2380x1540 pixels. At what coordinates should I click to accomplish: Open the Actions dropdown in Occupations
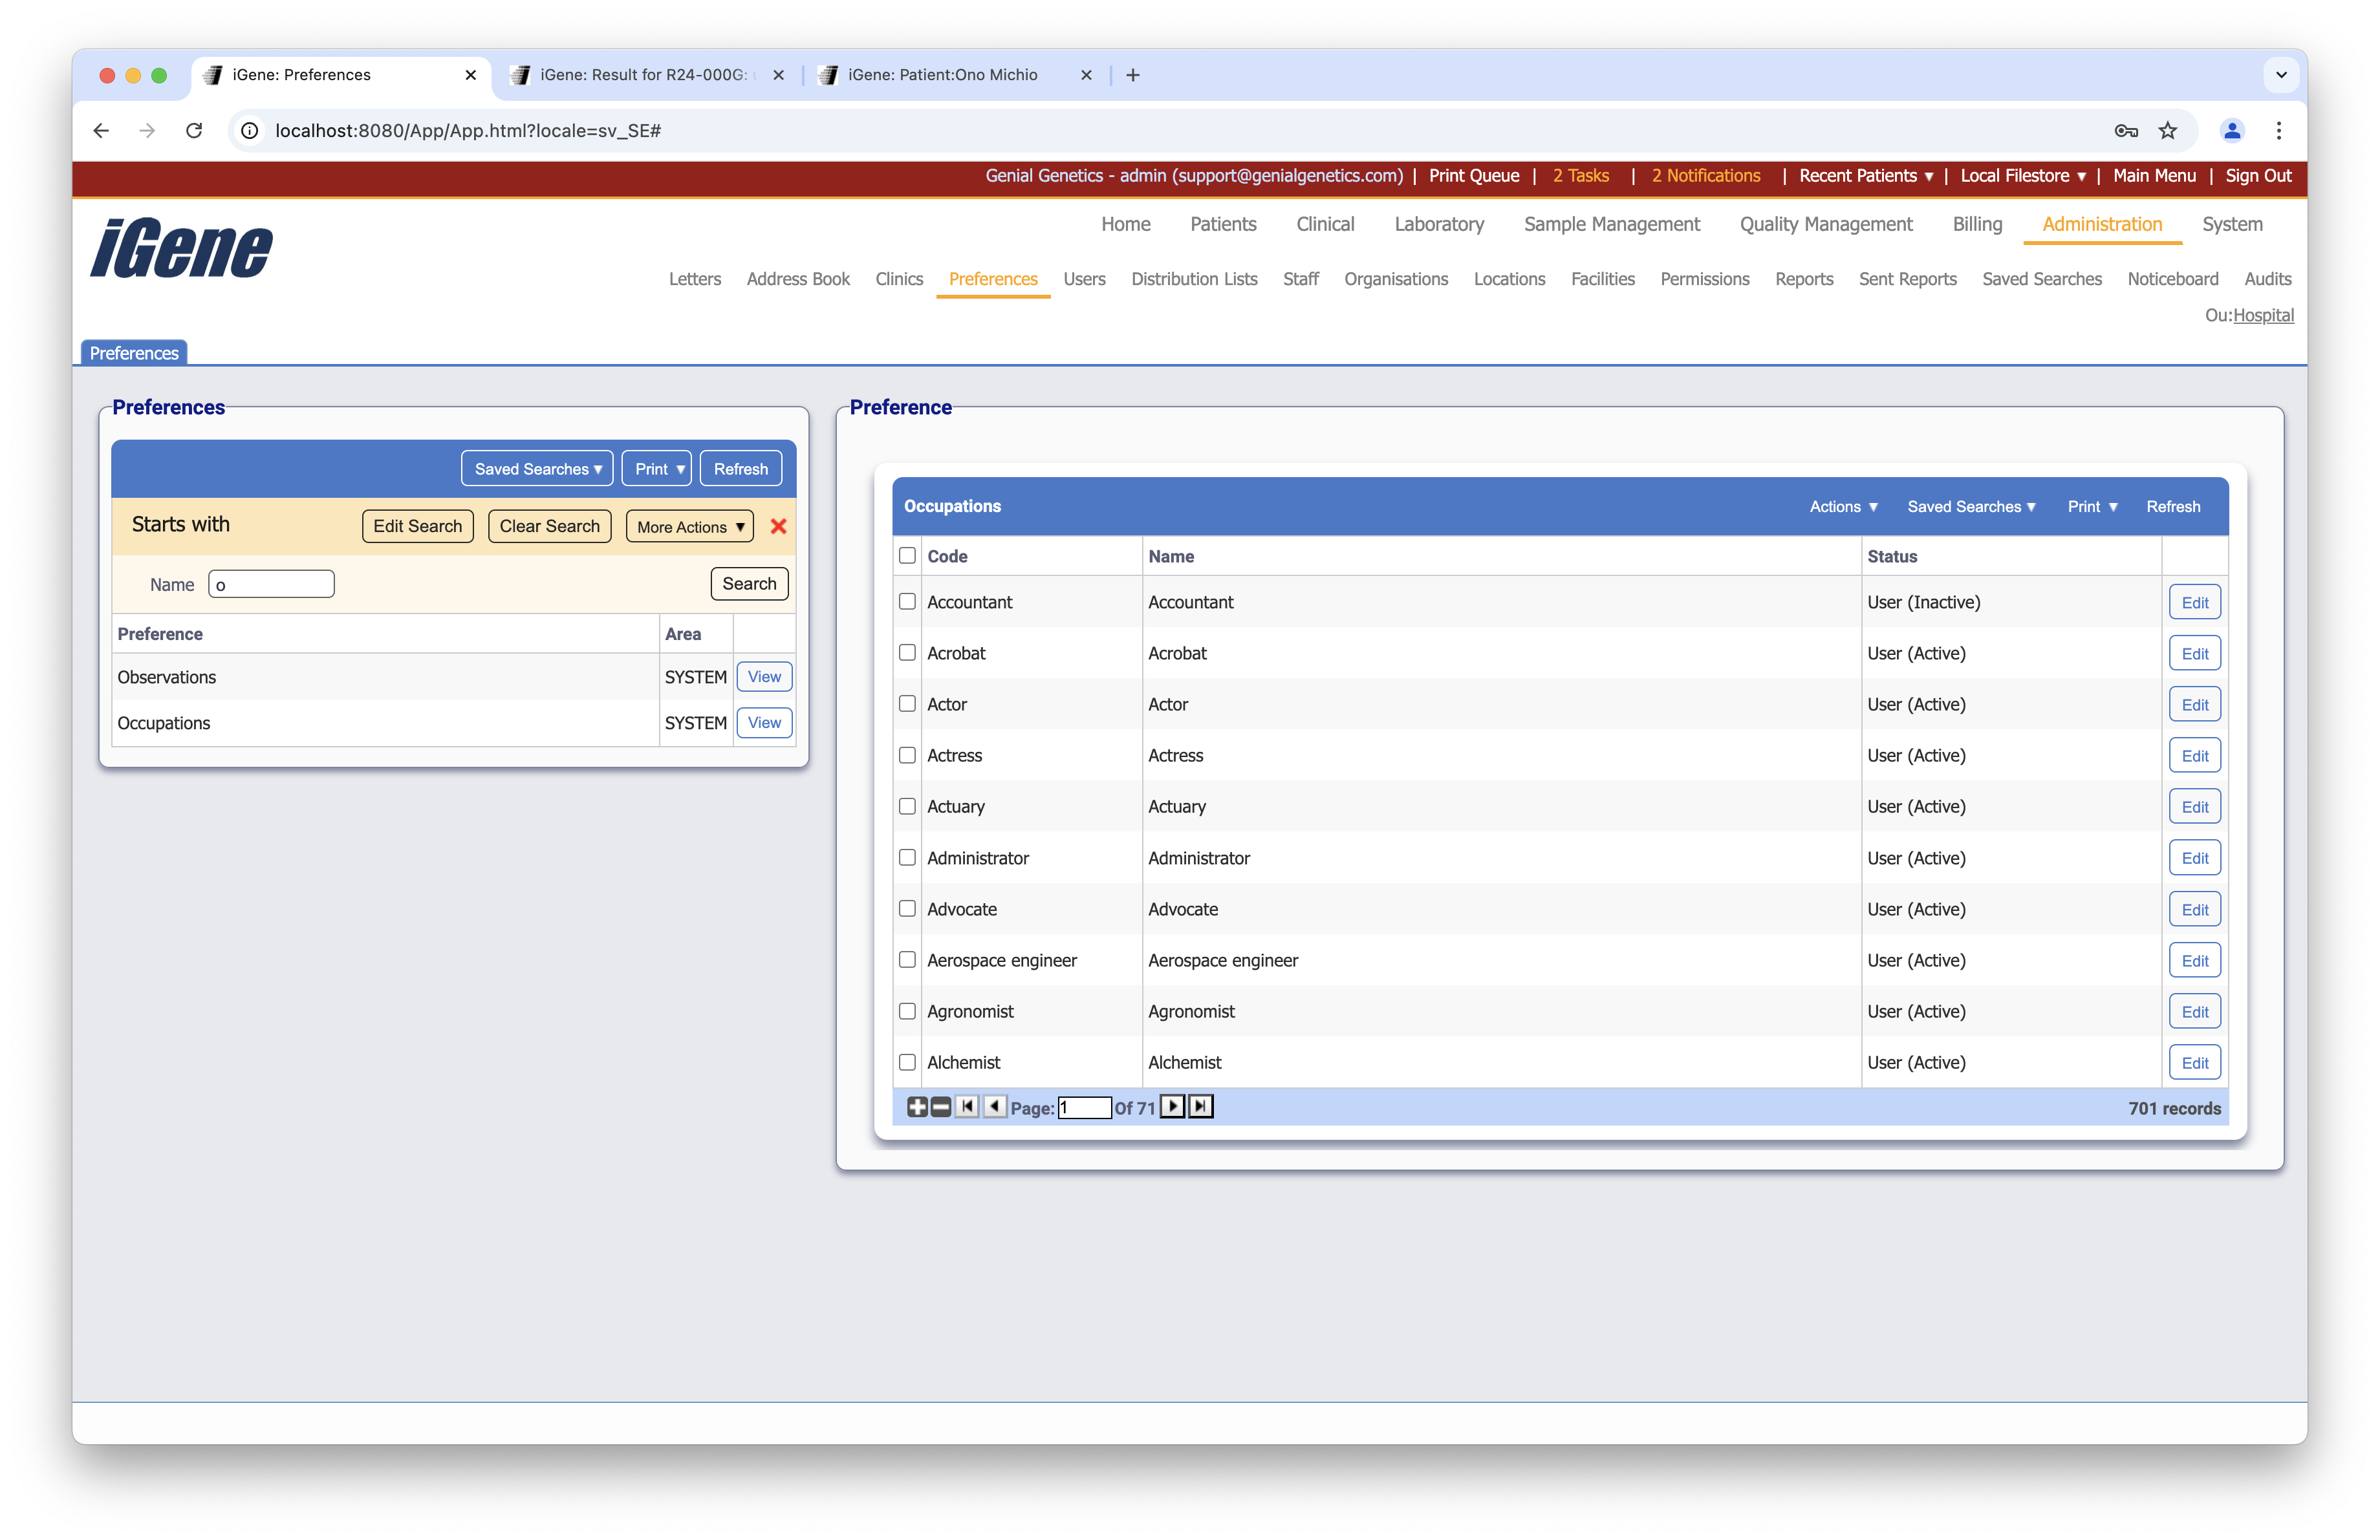click(x=1843, y=507)
